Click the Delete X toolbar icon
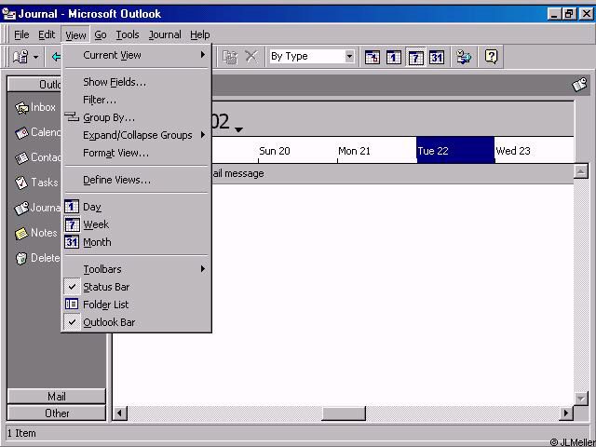Image resolution: width=596 pixels, height=447 pixels. pos(251,57)
